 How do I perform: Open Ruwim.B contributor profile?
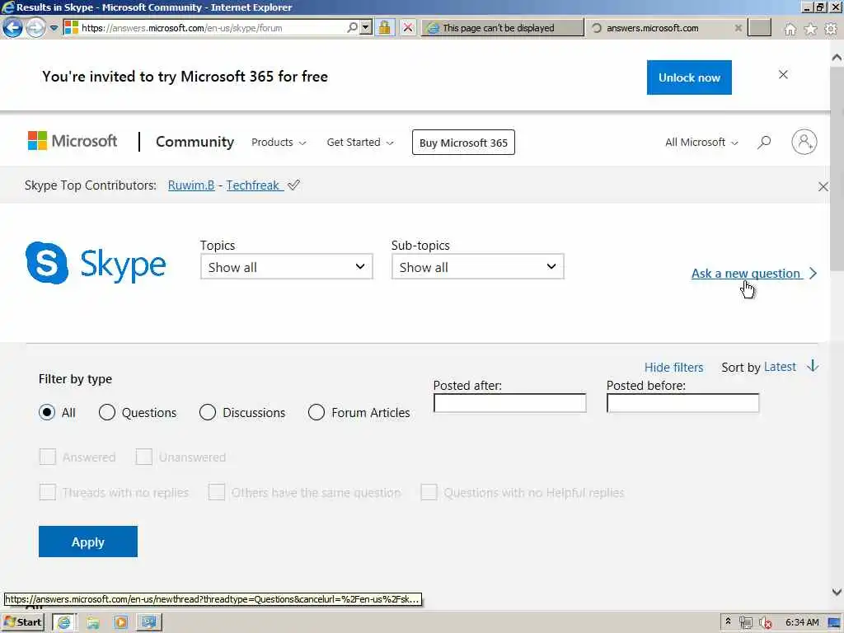click(x=191, y=185)
